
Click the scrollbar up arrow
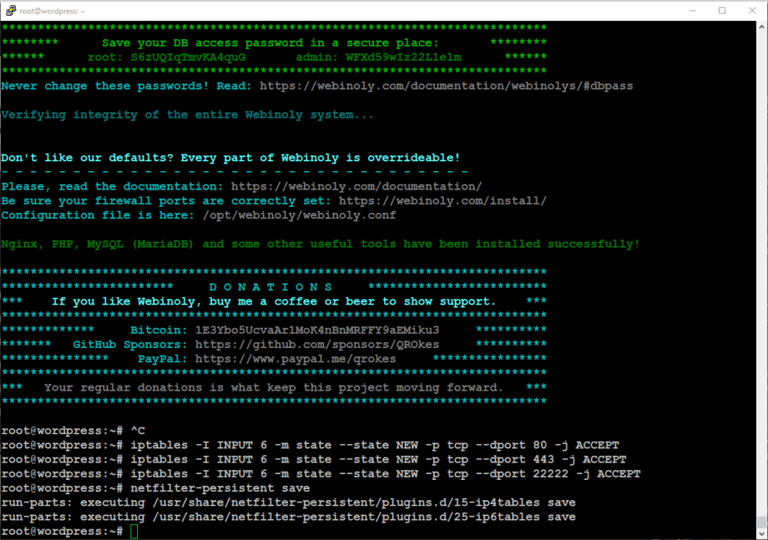[x=762, y=28]
